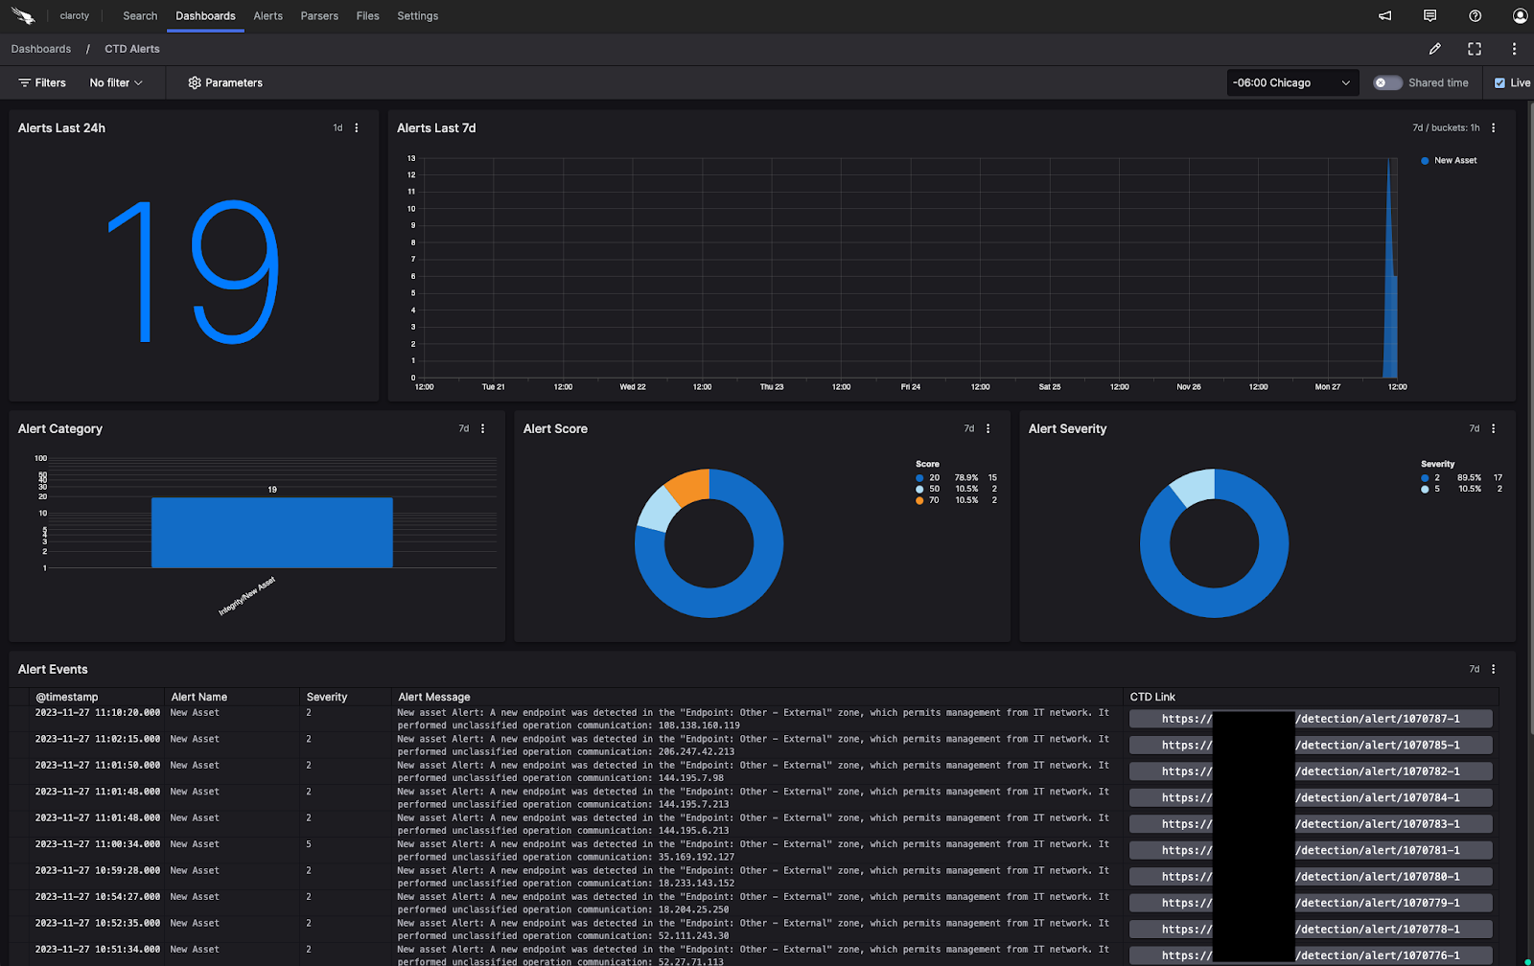Viewport: 1534px width, 966px height.
Task: Open CTD link for alert 1070787-1
Action: point(1310,719)
